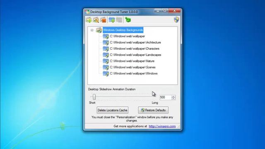Select the C:\Windows\web\wallpaper entry
Image resolution: width=265 pixels, height=149 pixels.
[128, 36]
